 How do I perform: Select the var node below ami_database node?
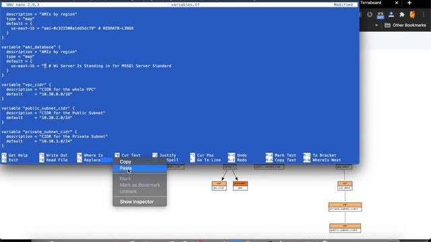pyautogui.click(x=345, y=186)
